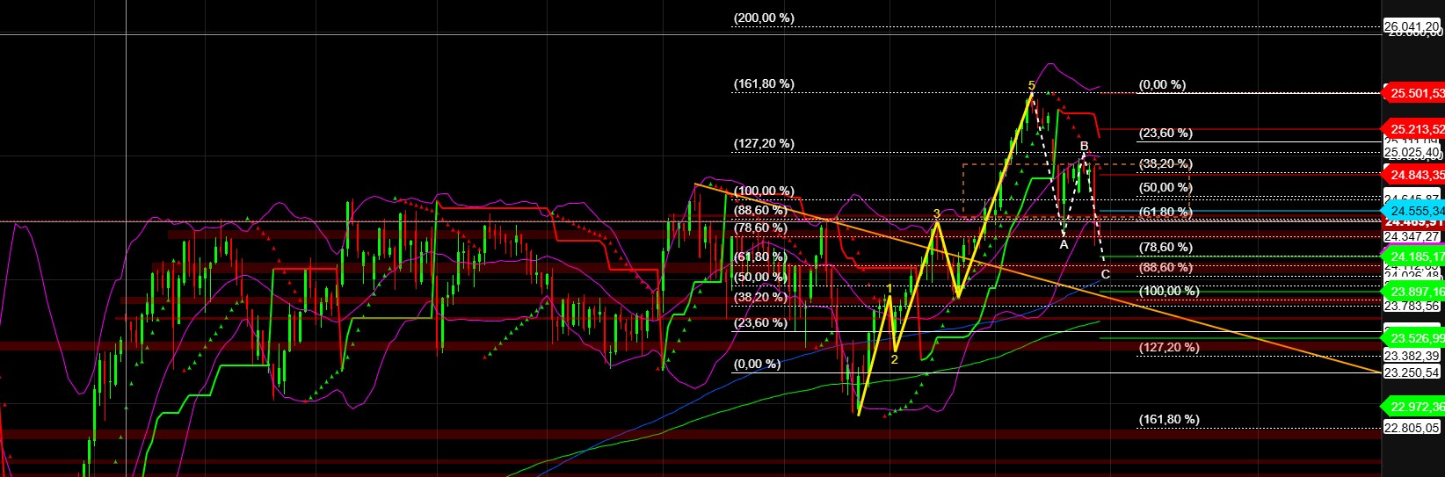Image resolution: width=1445 pixels, height=477 pixels.
Task: Click the red 25.501,53 price tag
Action: click(1414, 92)
